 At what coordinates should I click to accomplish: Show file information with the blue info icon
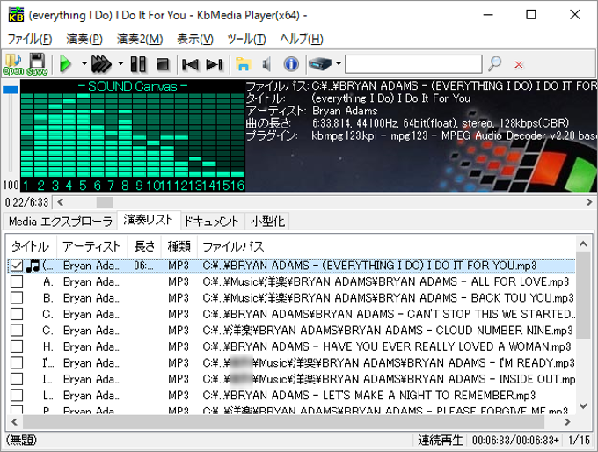291,63
